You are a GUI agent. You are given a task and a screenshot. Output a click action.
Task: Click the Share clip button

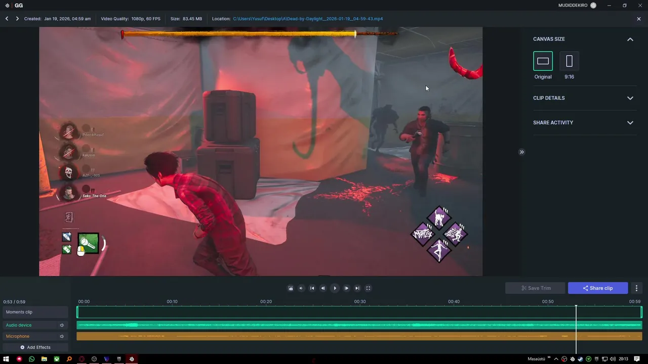598,288
